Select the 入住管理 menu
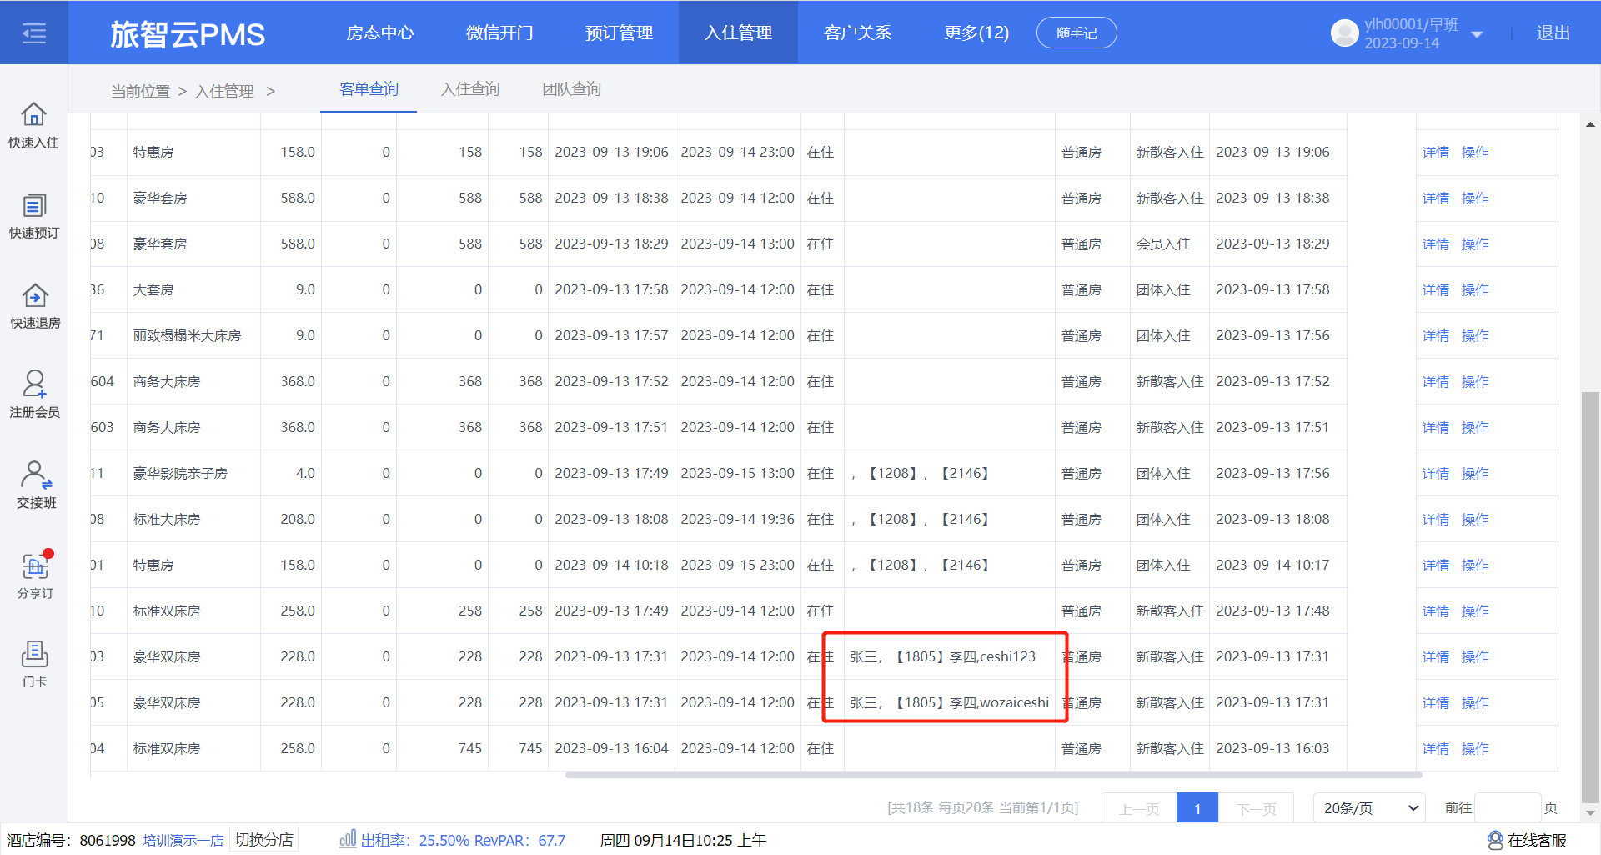Viewport: 1601px width, 855px height. (x=738, y=33)
